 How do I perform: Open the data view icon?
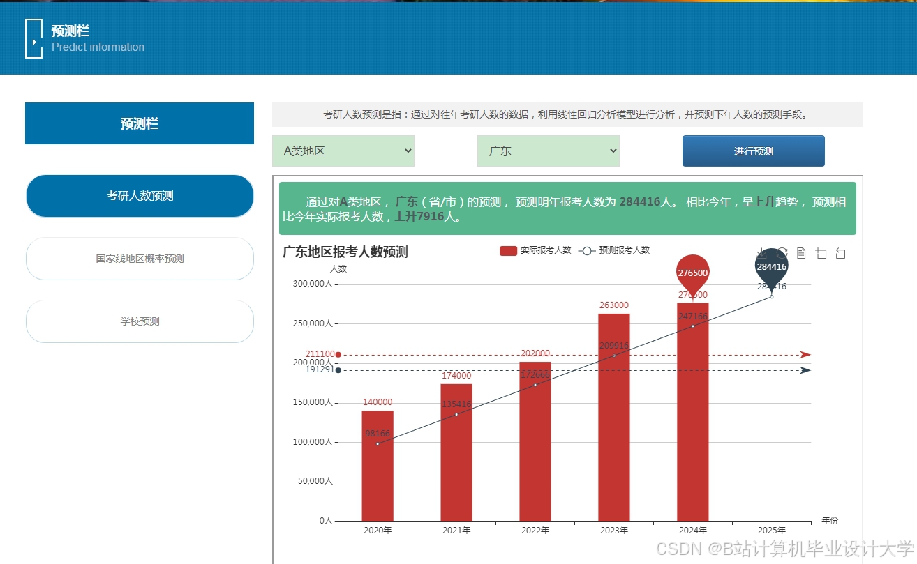(801, 253)
